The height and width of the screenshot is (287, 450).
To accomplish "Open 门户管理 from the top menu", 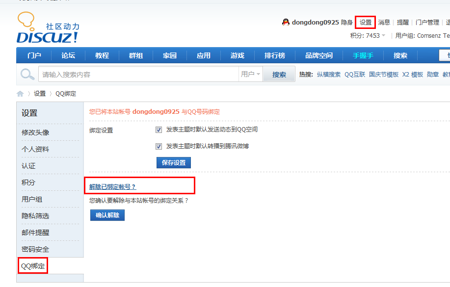I will (426, 22).
